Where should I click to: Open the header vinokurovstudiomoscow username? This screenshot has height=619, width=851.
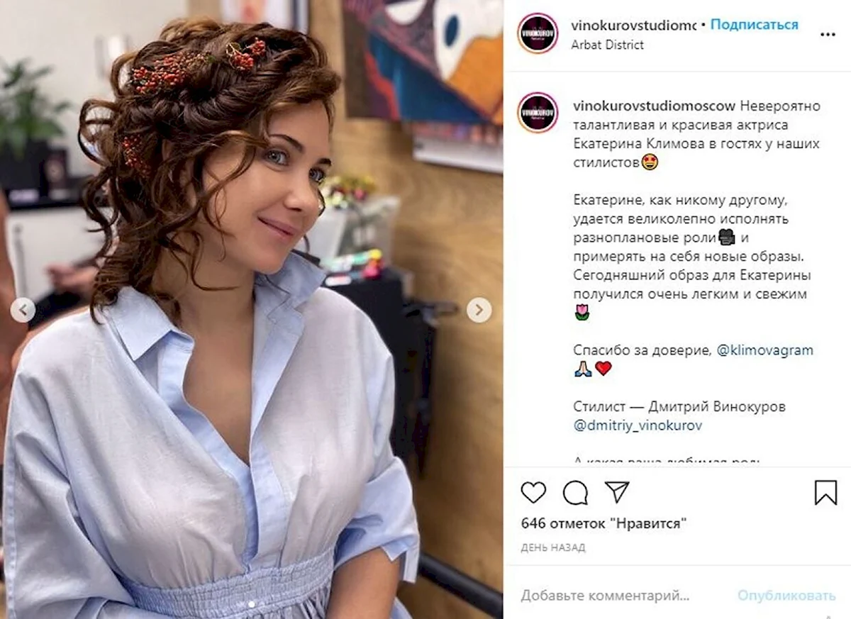633,25
